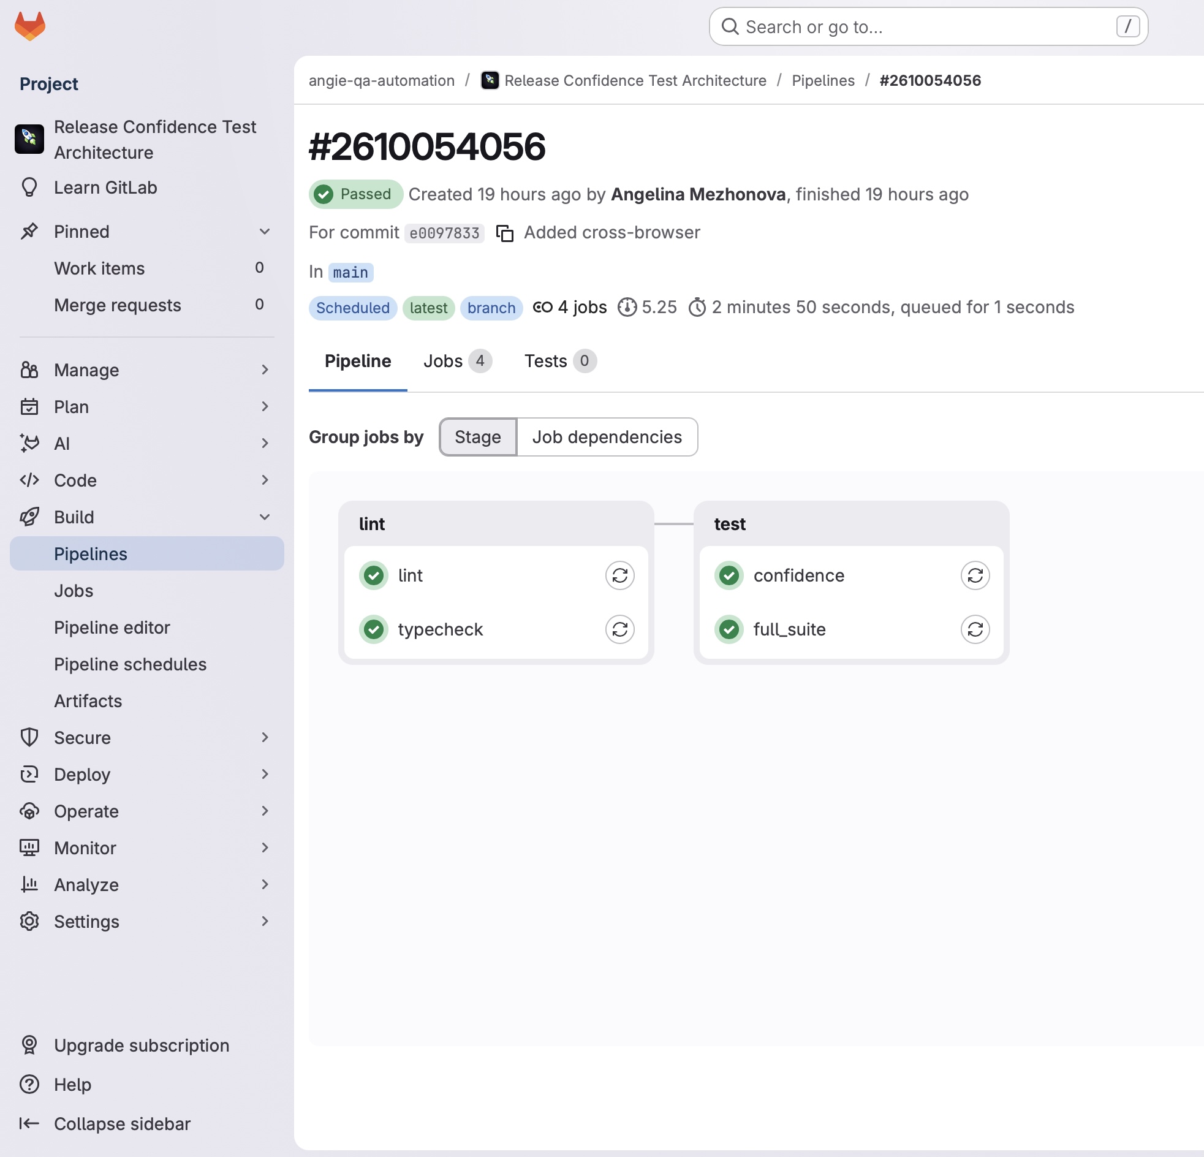Image resolution: width=1204 pixels, height=1157 pixels.
Task: Click the Monitor screen icon in sidebar
Action: click(29, 848)
